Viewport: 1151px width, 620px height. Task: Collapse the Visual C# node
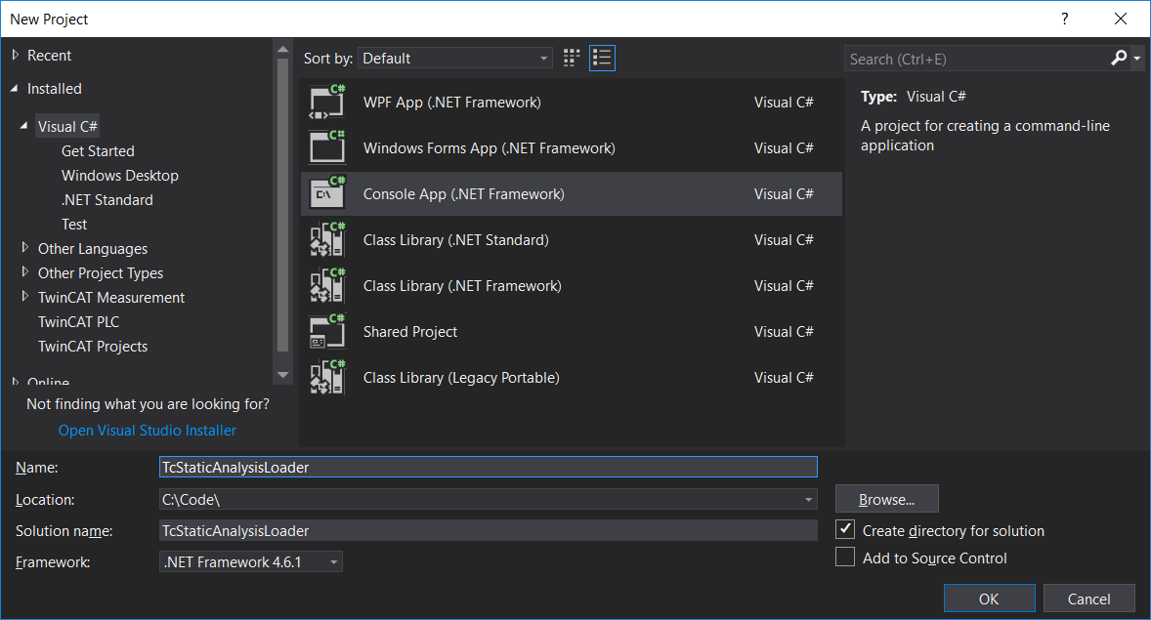click(x=24, y=126)
